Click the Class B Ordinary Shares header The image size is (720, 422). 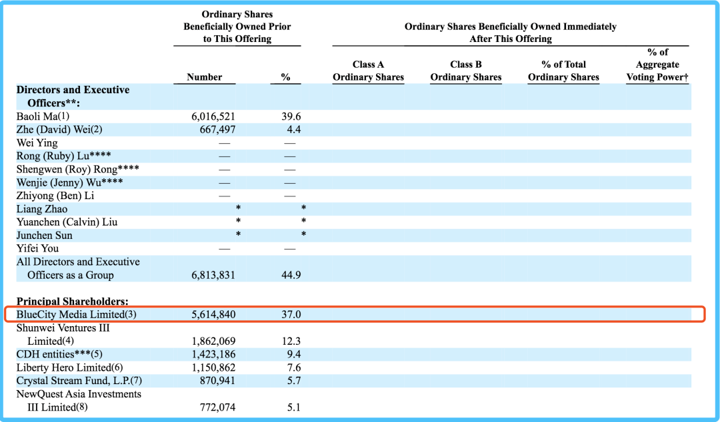[465, 71]
